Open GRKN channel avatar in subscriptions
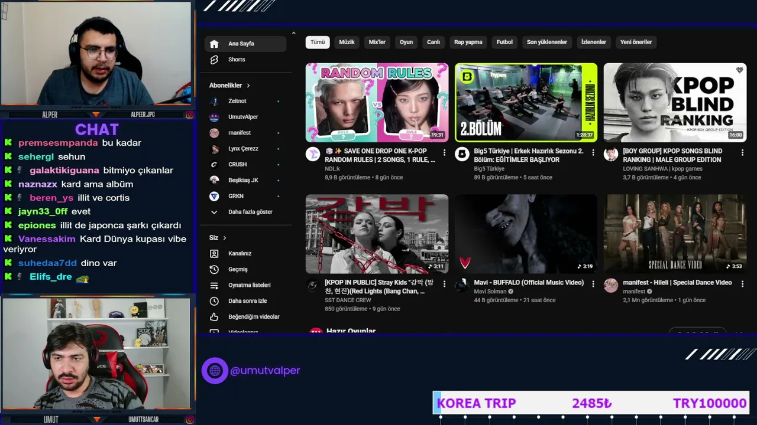 pyautogui.click(x=214, y=196)
